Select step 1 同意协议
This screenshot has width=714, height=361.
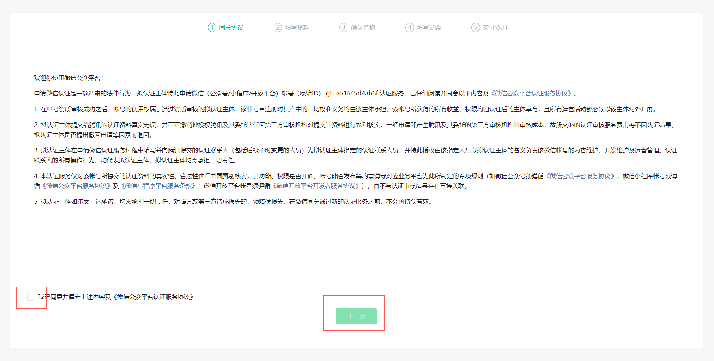pyautogui.click(x=226, y=27)
